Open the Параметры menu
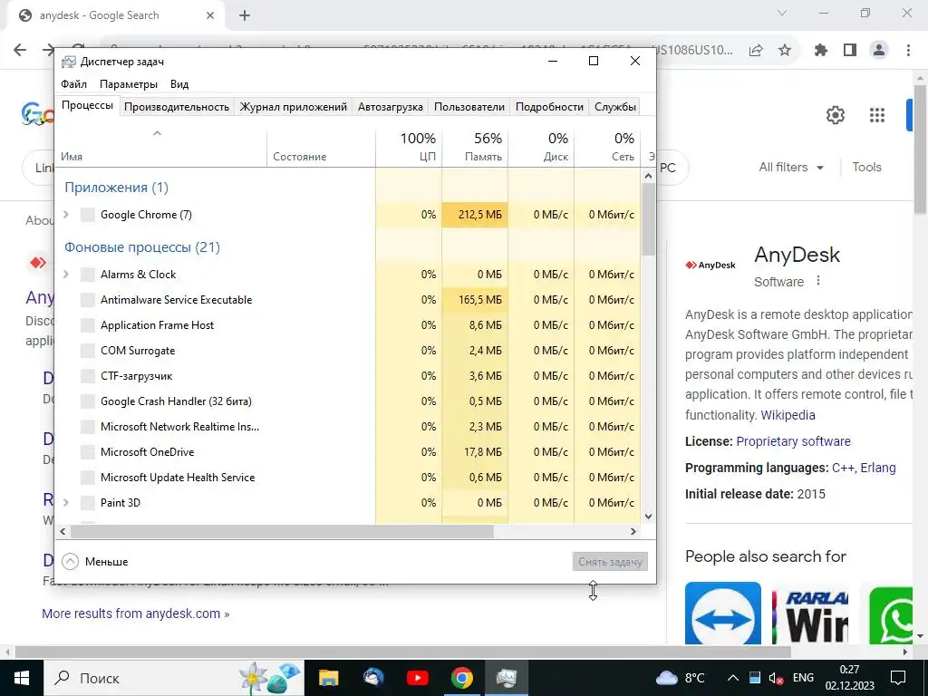The image size is (928, 696). (129, 84)
